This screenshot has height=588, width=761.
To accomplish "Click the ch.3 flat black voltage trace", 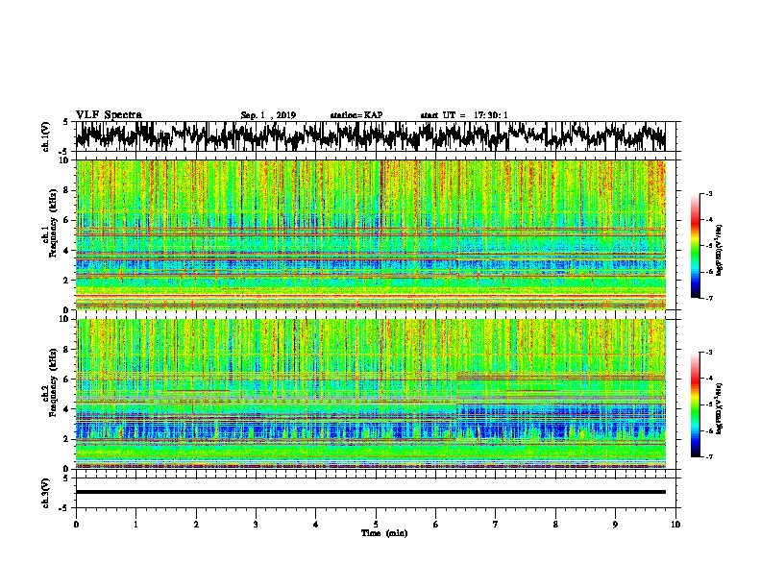I will [x=371, y=492].
